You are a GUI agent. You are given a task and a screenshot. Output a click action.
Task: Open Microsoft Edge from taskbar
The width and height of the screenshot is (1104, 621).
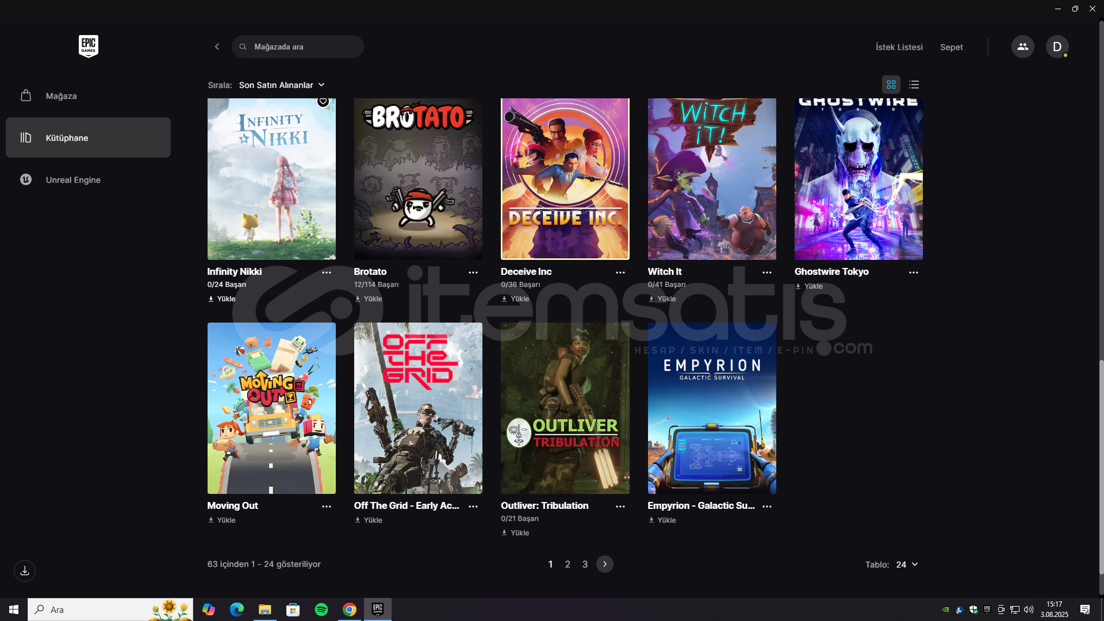tap(236, 609)
